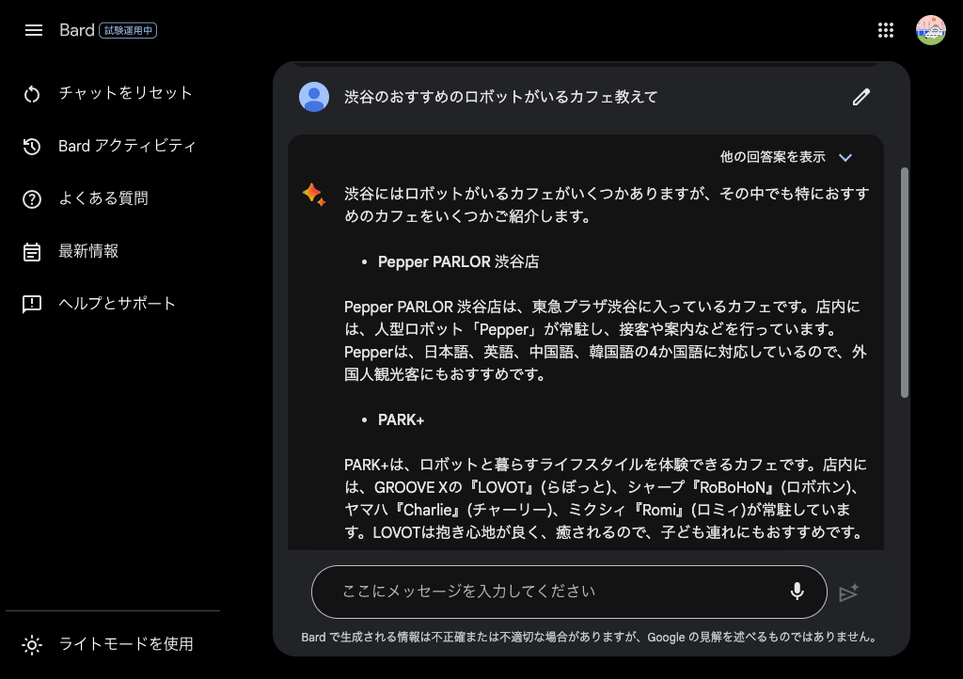Click the Bard sparkle response icon
963x679 pixels.
coord(313,195)
